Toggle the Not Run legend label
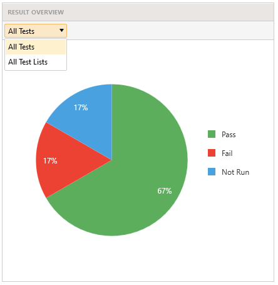This screenshot has width=278, height=285. (235, 172)
